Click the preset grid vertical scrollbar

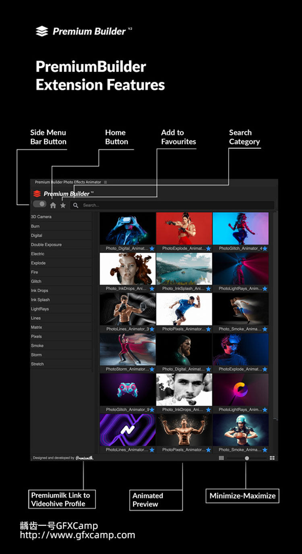275,316
